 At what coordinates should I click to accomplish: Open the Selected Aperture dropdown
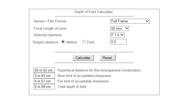[117, 35]
